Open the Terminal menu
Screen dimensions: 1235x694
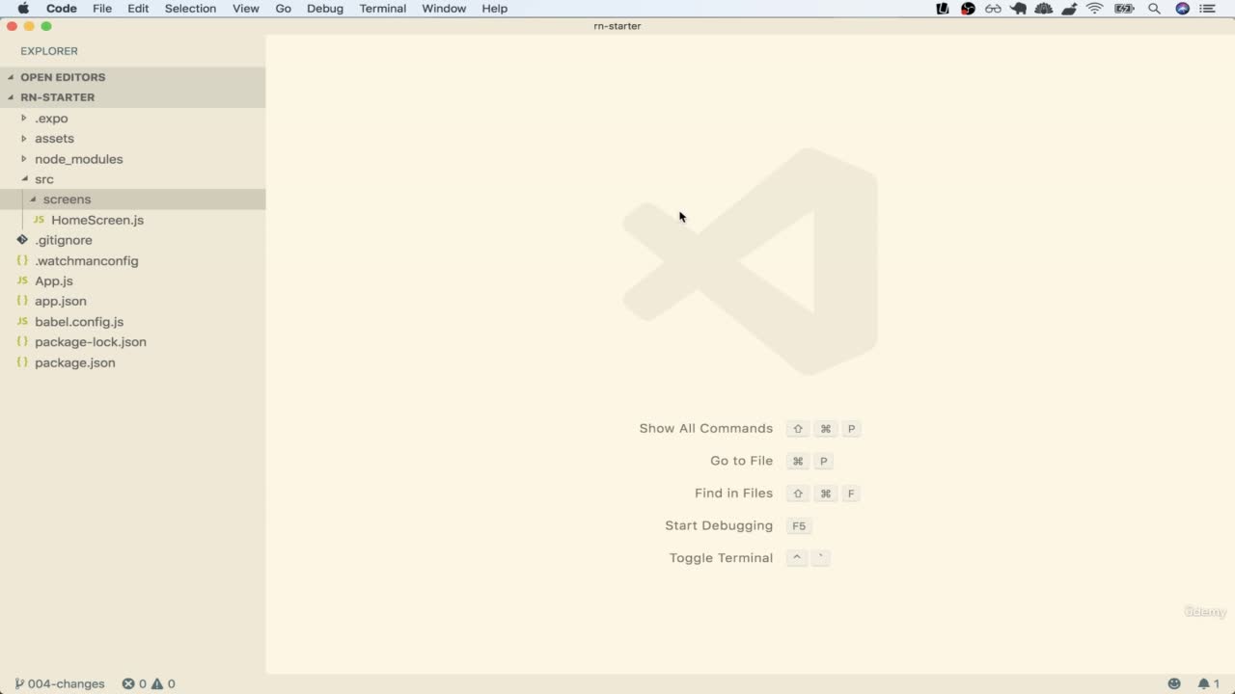click(x=383, y=9)
